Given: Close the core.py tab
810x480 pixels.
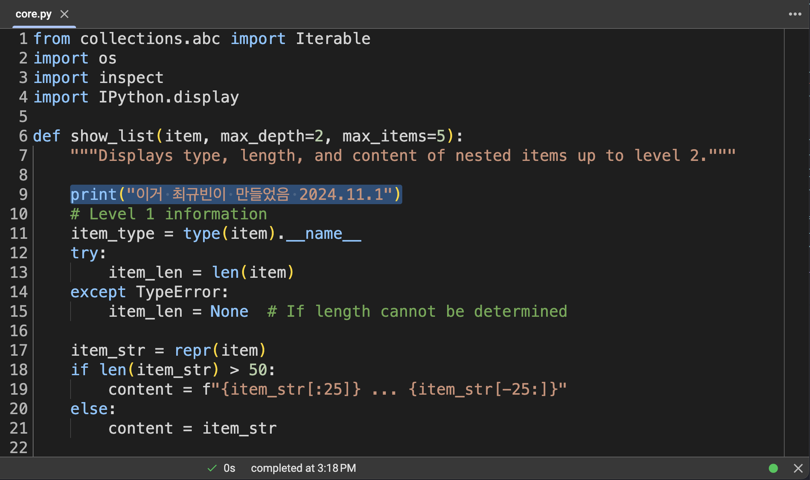Looking at the screenshot, I should click(64, 14).
